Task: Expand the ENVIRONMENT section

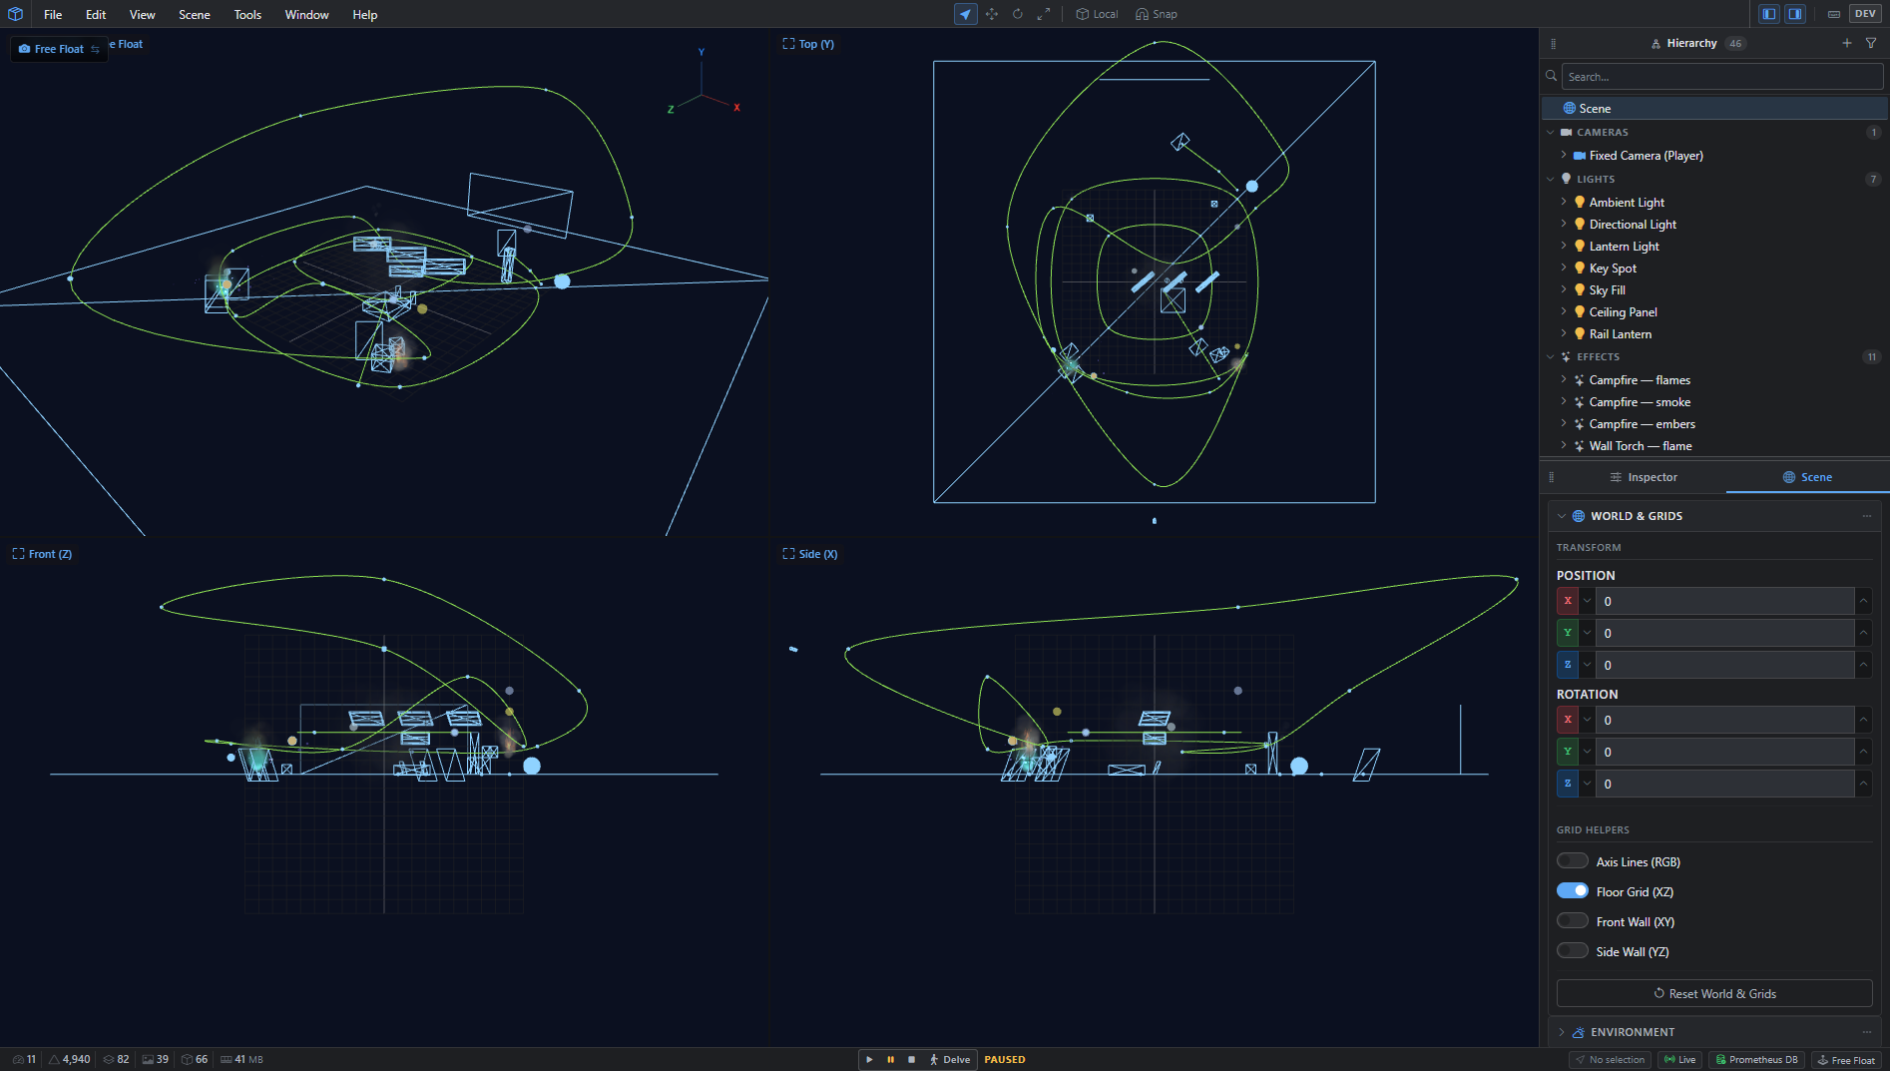Action: (1561, 1032)
